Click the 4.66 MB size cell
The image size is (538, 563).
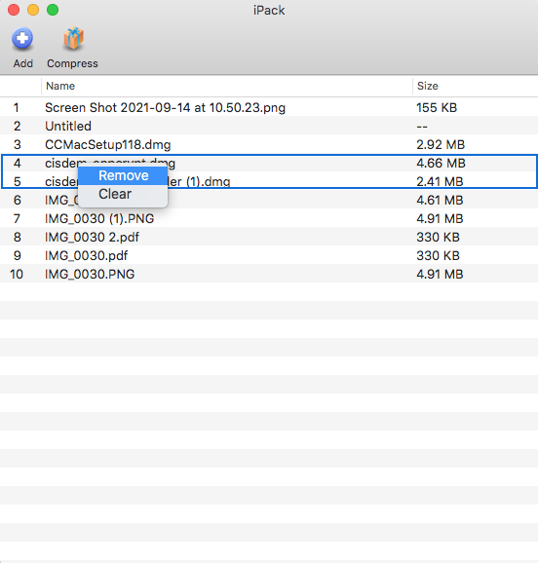tap(441, 164)
